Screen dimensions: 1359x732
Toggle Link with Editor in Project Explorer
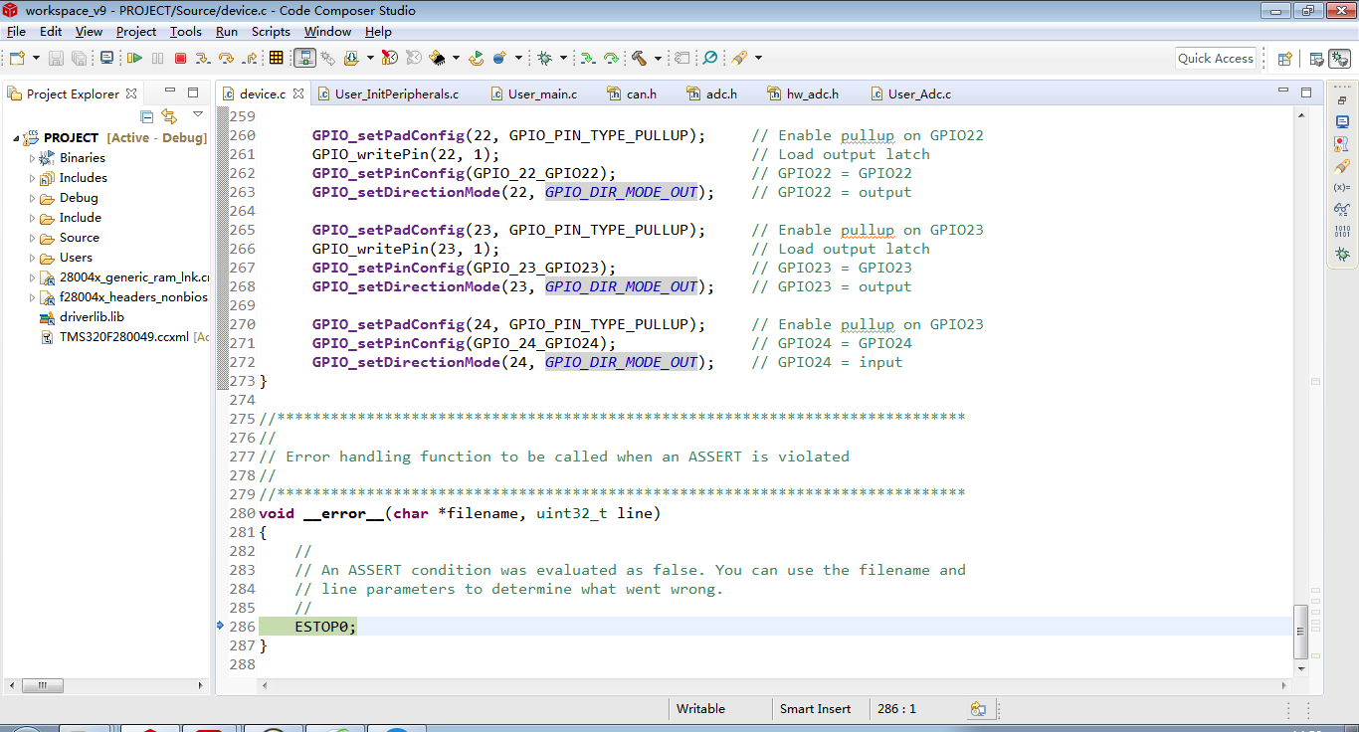169,116
